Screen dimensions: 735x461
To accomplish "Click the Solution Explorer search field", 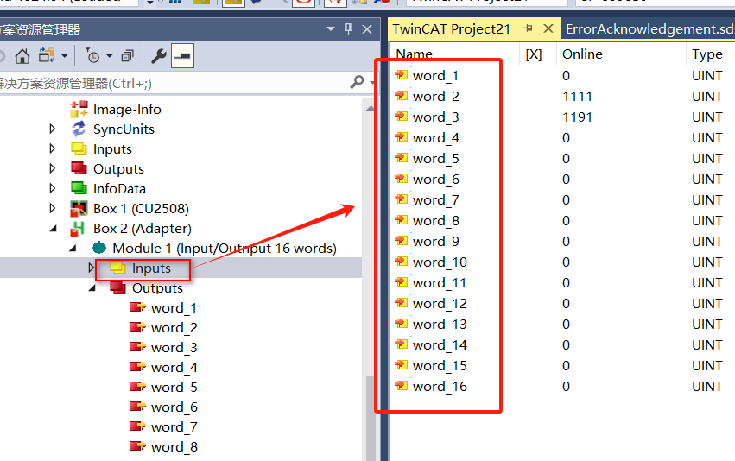I will click(x=173, y=83).
